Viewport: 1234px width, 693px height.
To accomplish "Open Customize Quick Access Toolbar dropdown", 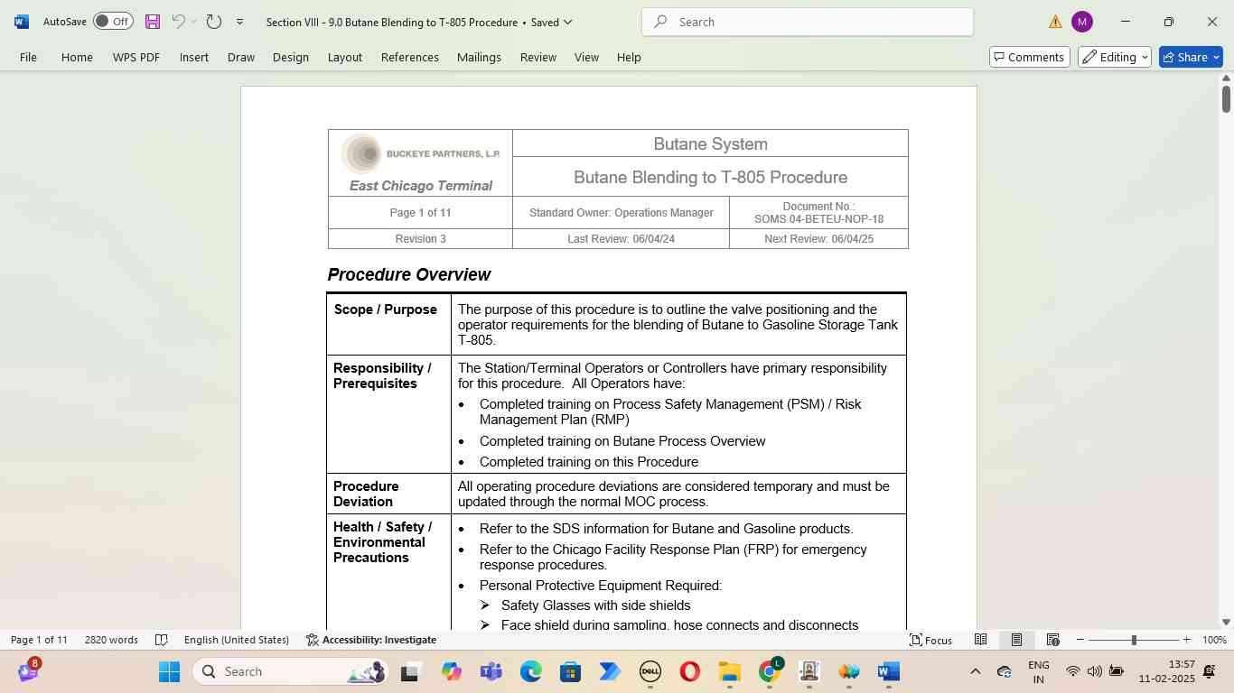I will coord(239,22).
